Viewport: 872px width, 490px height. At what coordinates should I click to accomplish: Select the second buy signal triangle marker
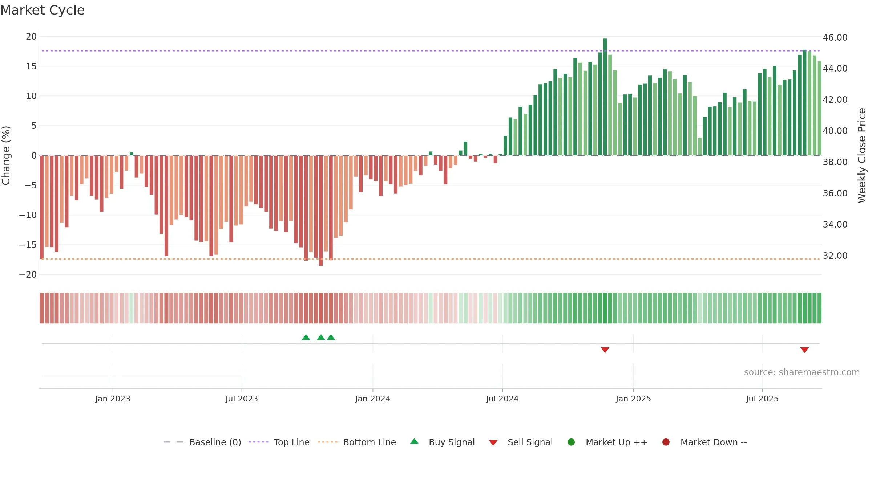point(321,337)
